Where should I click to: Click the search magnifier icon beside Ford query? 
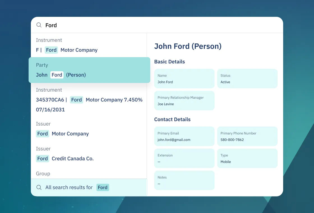pos(39,25)
